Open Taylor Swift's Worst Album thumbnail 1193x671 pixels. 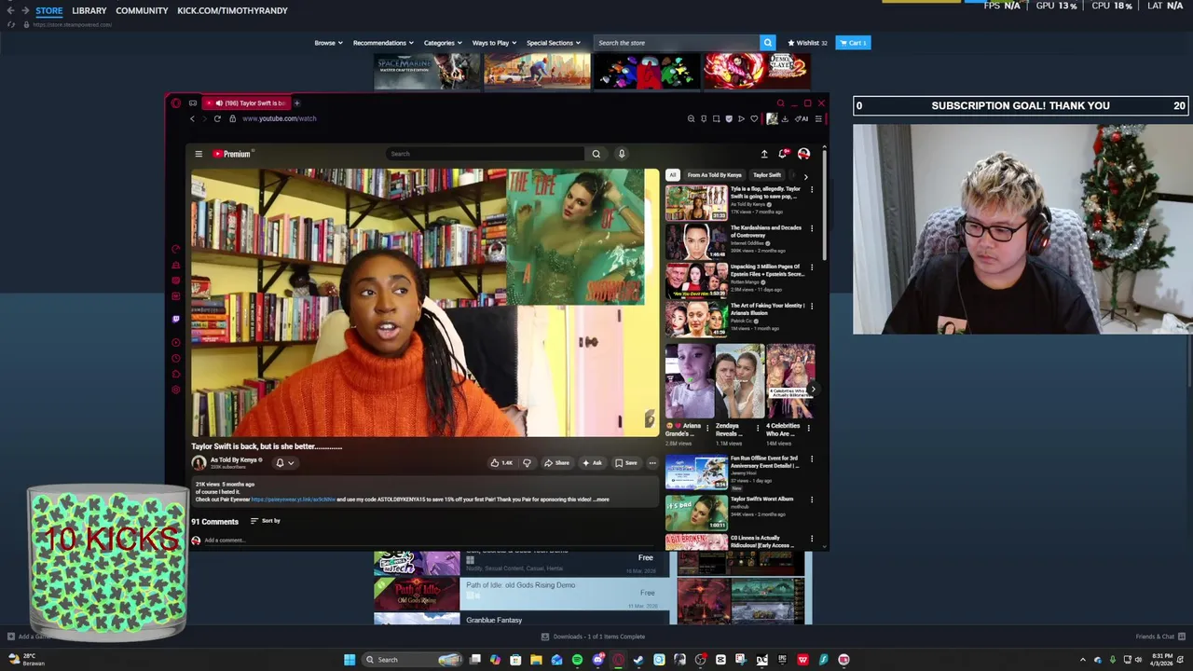696,512
